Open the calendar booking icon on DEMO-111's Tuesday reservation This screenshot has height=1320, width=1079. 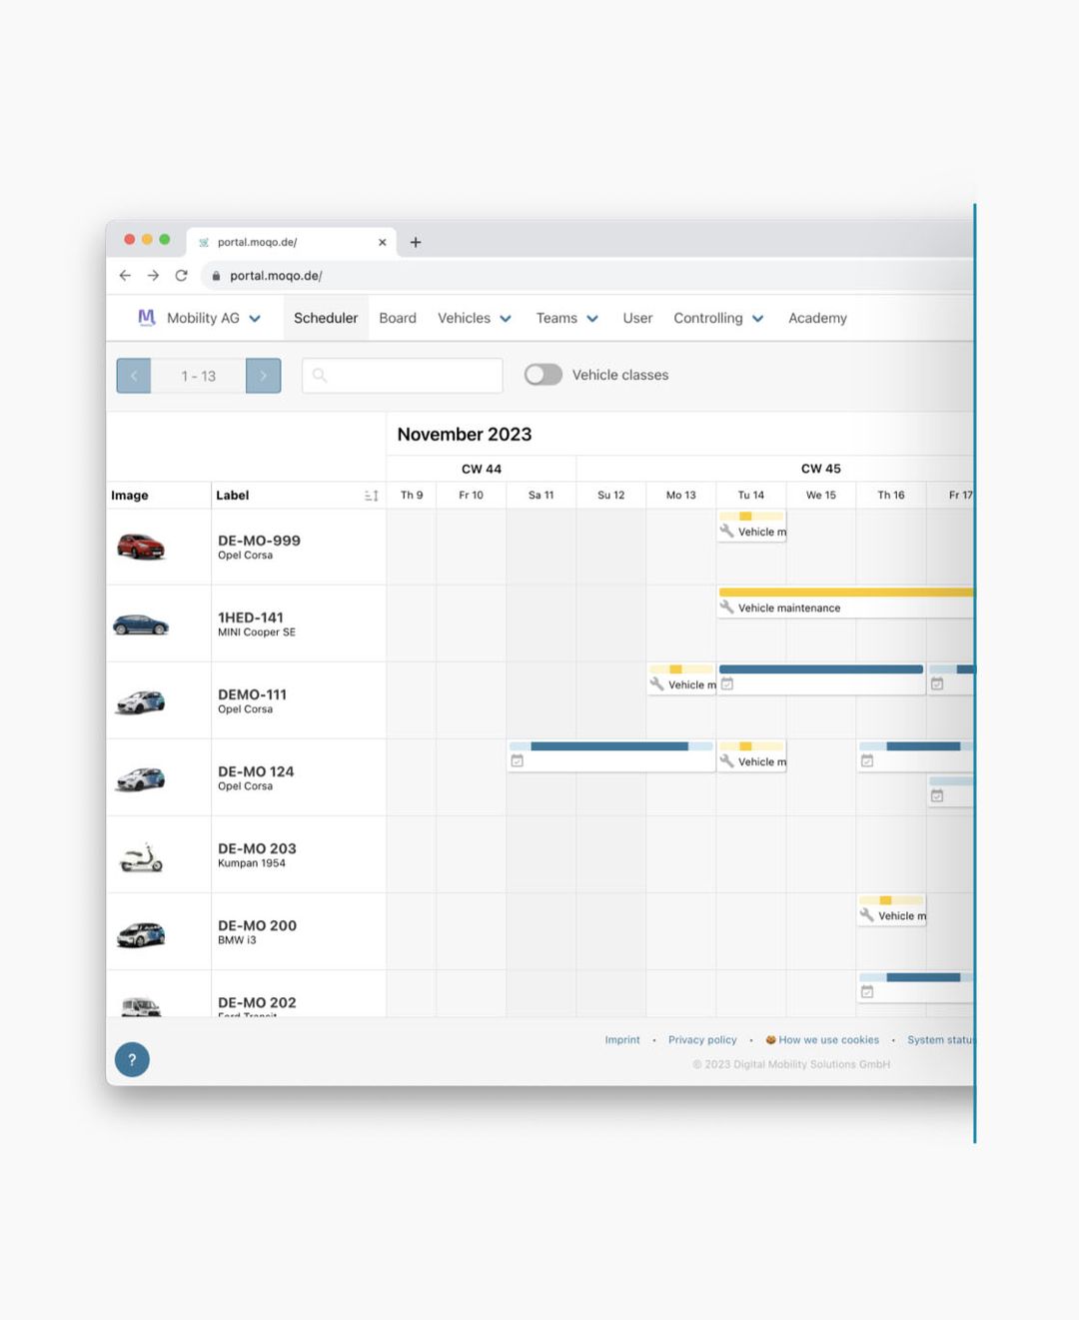click(x=727, y=683)
